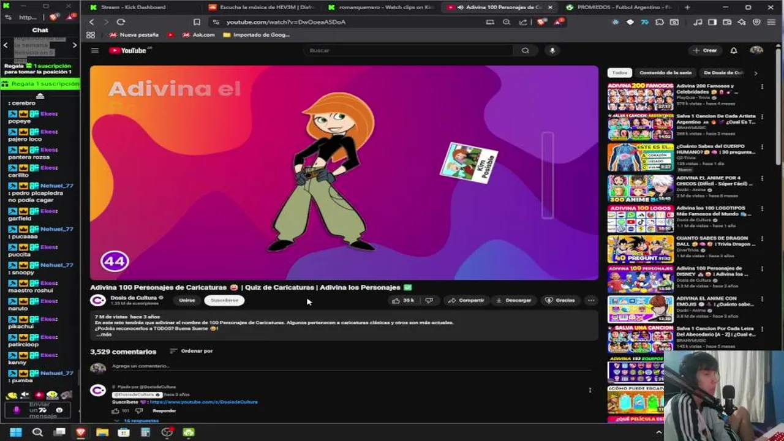Viewport: 784px width, 441px height.
Task: Open Windows taskbar search
Action: pos(37,432)
